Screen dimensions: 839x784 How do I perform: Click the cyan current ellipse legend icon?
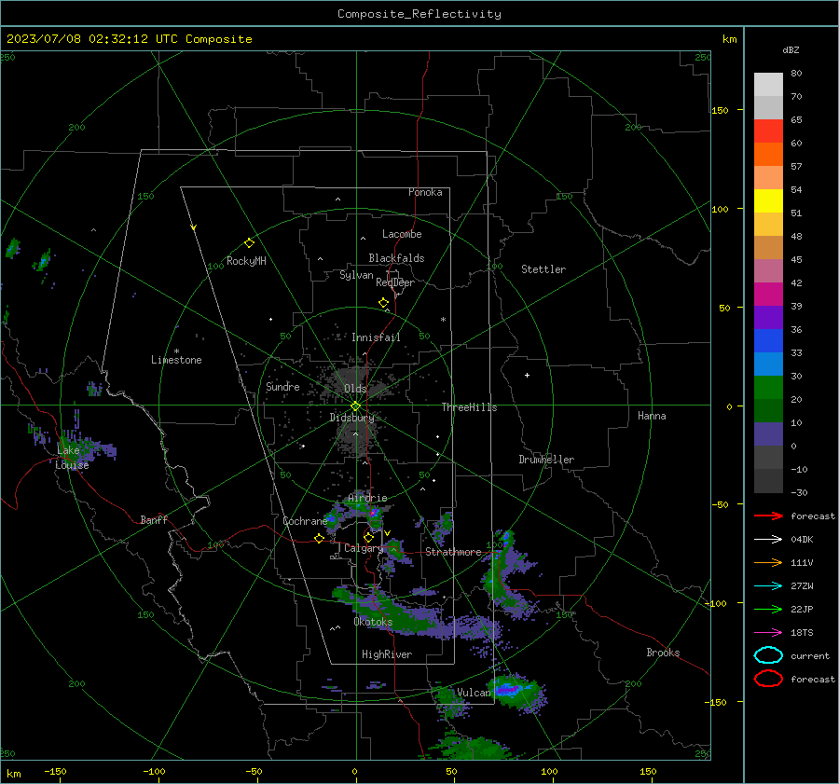click(x=768, y=655)
